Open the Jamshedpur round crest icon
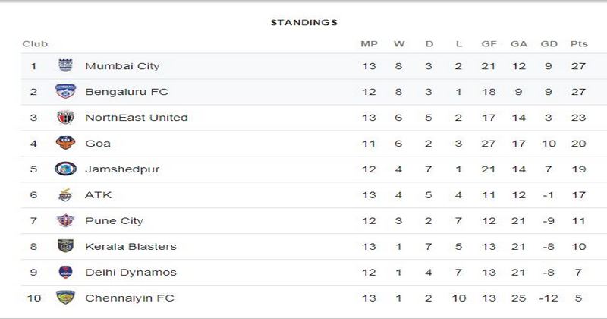 pyautogui.click(x=65, y=169)
